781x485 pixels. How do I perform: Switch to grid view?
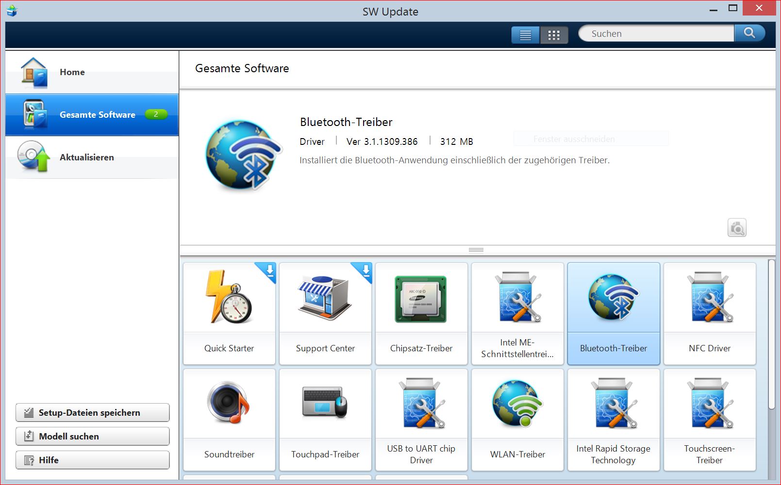(x=554, y=35)
